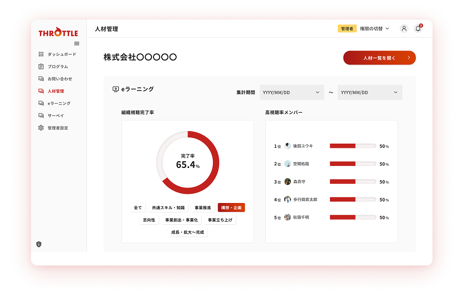
Task: Select the 事業立ち上げ filter chip
Action: point(220,220)
